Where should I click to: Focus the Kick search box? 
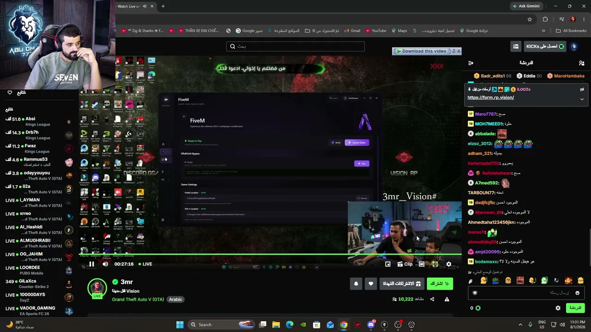click(295, 46)
